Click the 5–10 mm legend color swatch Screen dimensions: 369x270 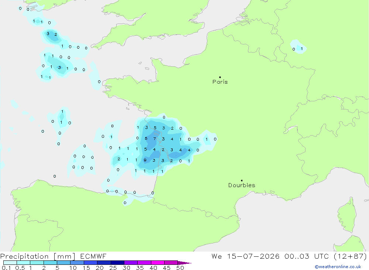(63, 263)
